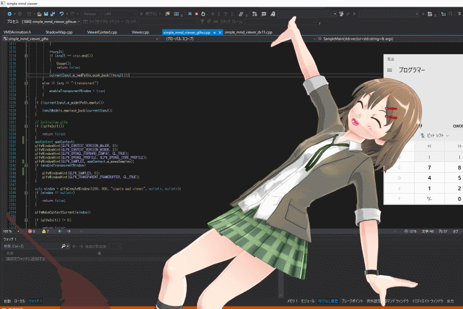The width and height of the screenshot is (463, 309).
Task: Open the 100% zoom level dropdown
Action: click(x=11, y=231)
